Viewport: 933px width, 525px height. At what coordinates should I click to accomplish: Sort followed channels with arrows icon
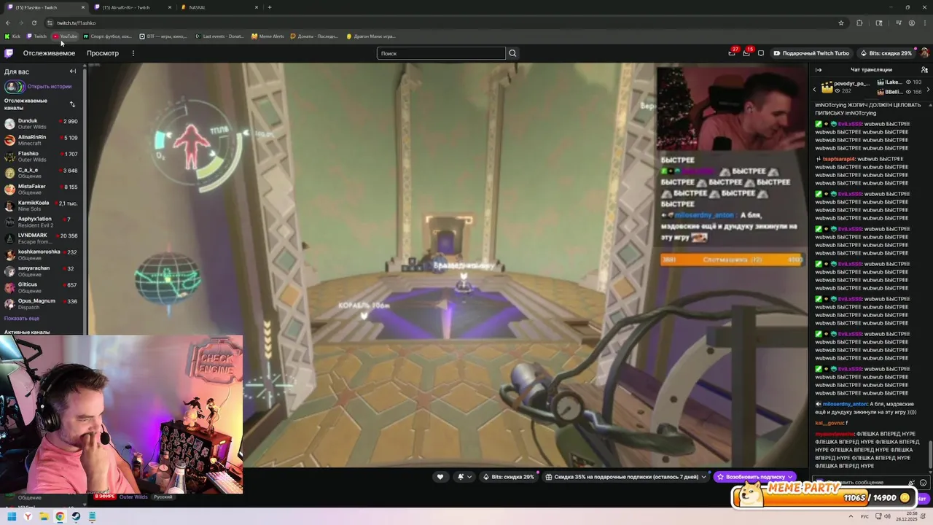click(x=72, y=104)
